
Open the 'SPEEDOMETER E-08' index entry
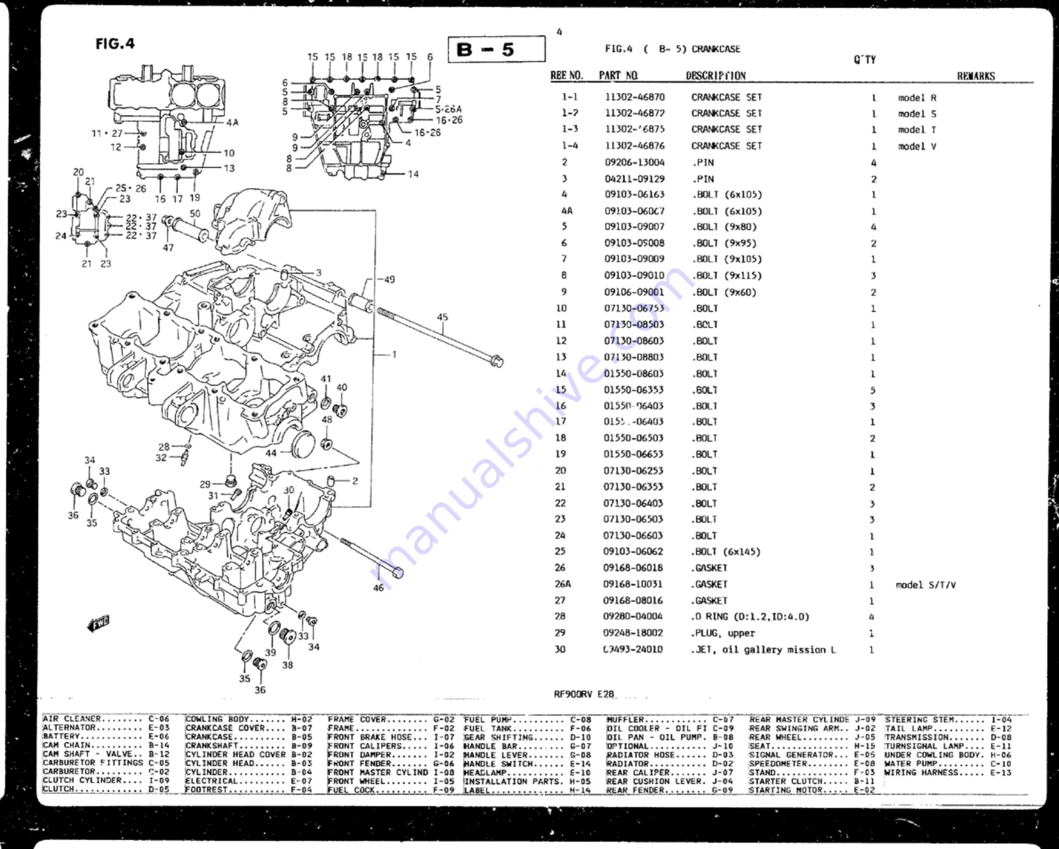point(812,763)
